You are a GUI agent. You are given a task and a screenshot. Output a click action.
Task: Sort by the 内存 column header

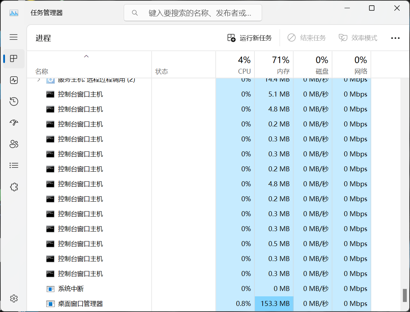tap(274, 65)
